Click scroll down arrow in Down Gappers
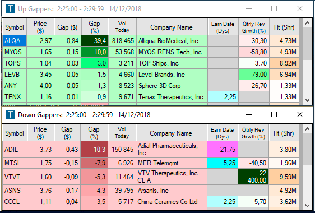Image resolution: width=315 pixels, height=213 pixels. click(x=307, y=205)
